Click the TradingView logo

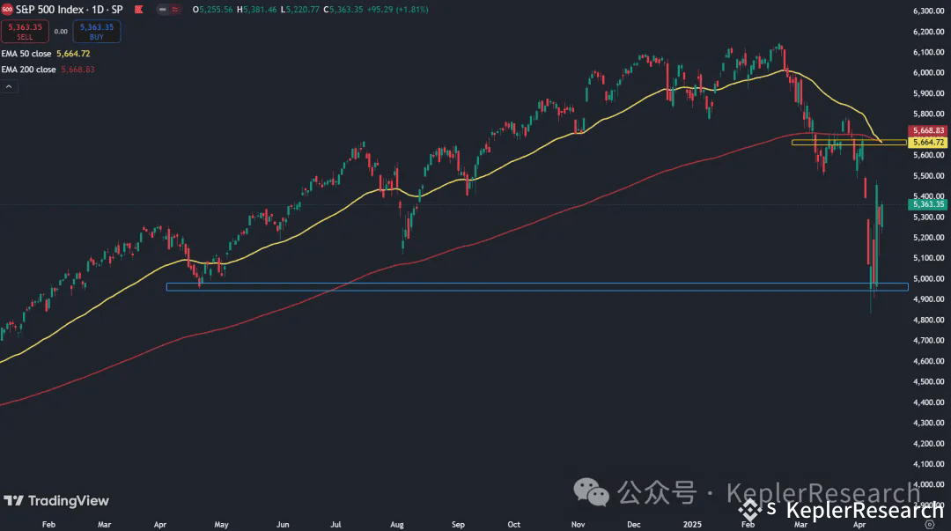[x=56, y=501]
